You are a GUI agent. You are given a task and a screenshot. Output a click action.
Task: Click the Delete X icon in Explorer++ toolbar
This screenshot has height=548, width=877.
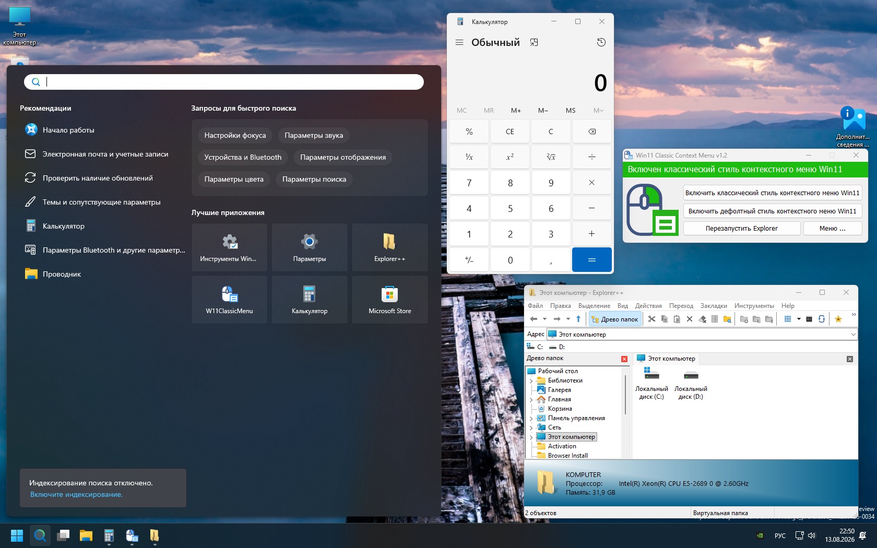pos(690,319)
